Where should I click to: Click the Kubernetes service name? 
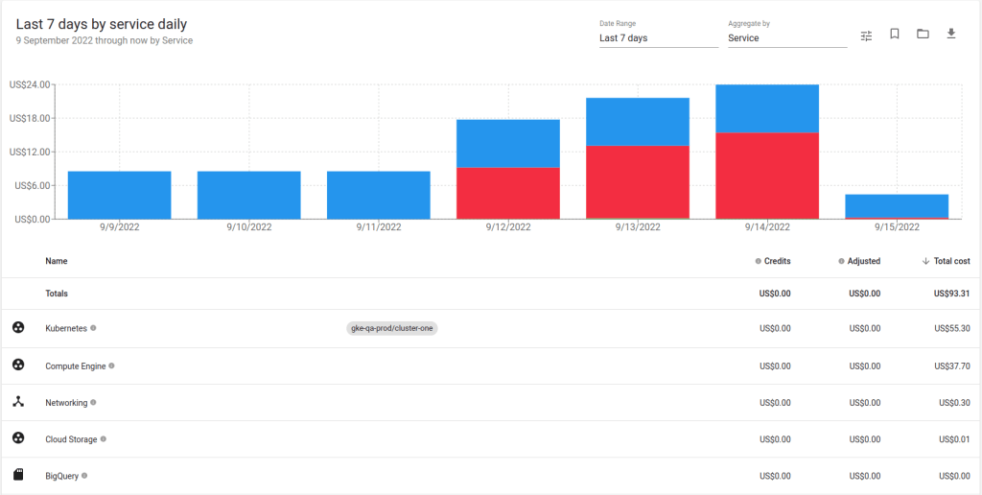(x=66, y=328)
